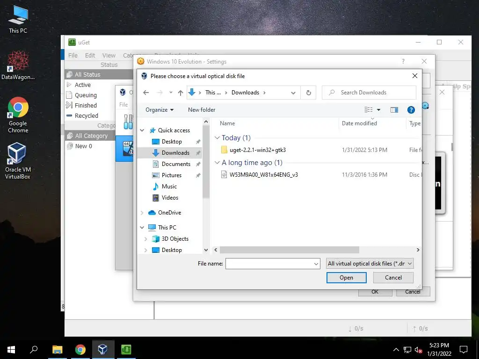Open the View menu in uGet

[109, 55]
